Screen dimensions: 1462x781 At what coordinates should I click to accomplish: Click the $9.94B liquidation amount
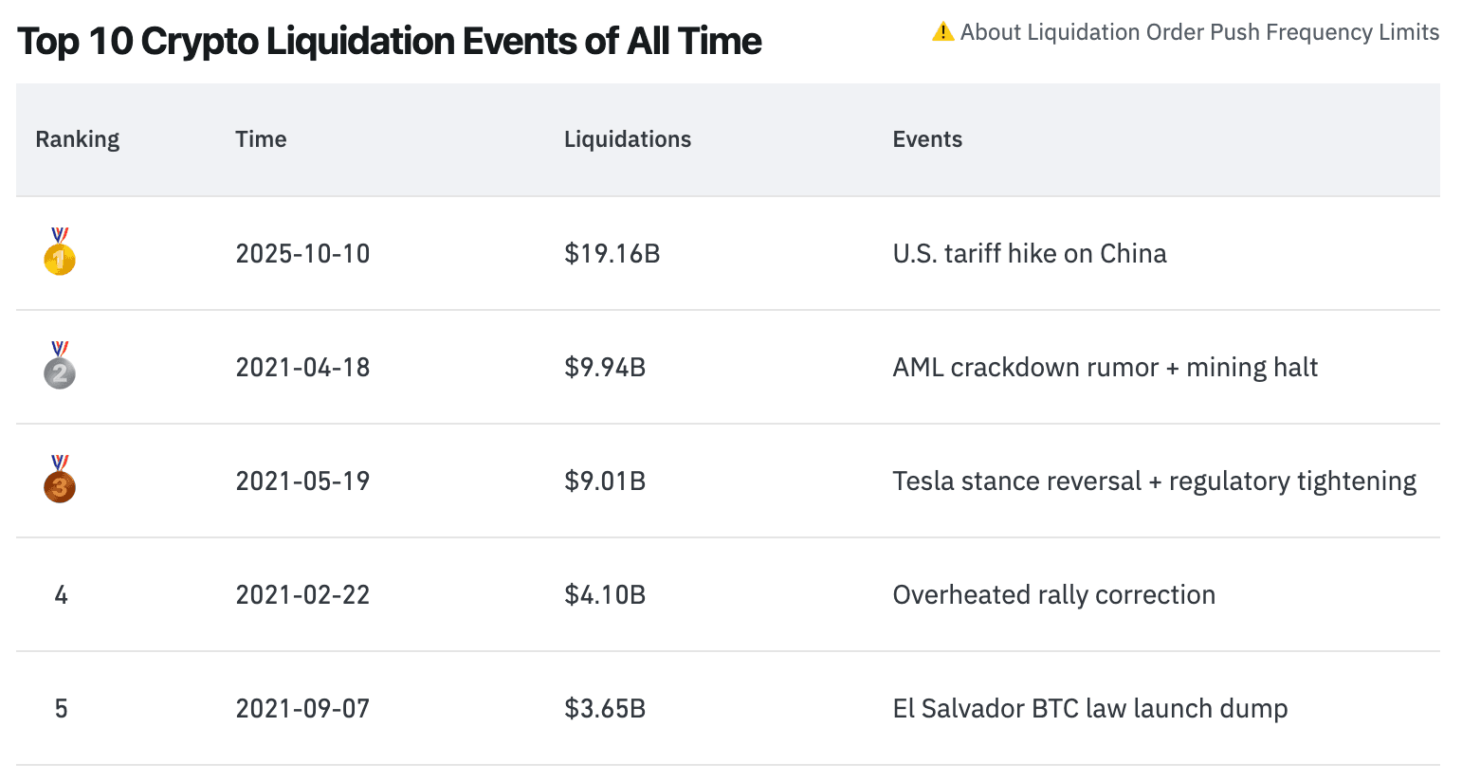point(604,367)
